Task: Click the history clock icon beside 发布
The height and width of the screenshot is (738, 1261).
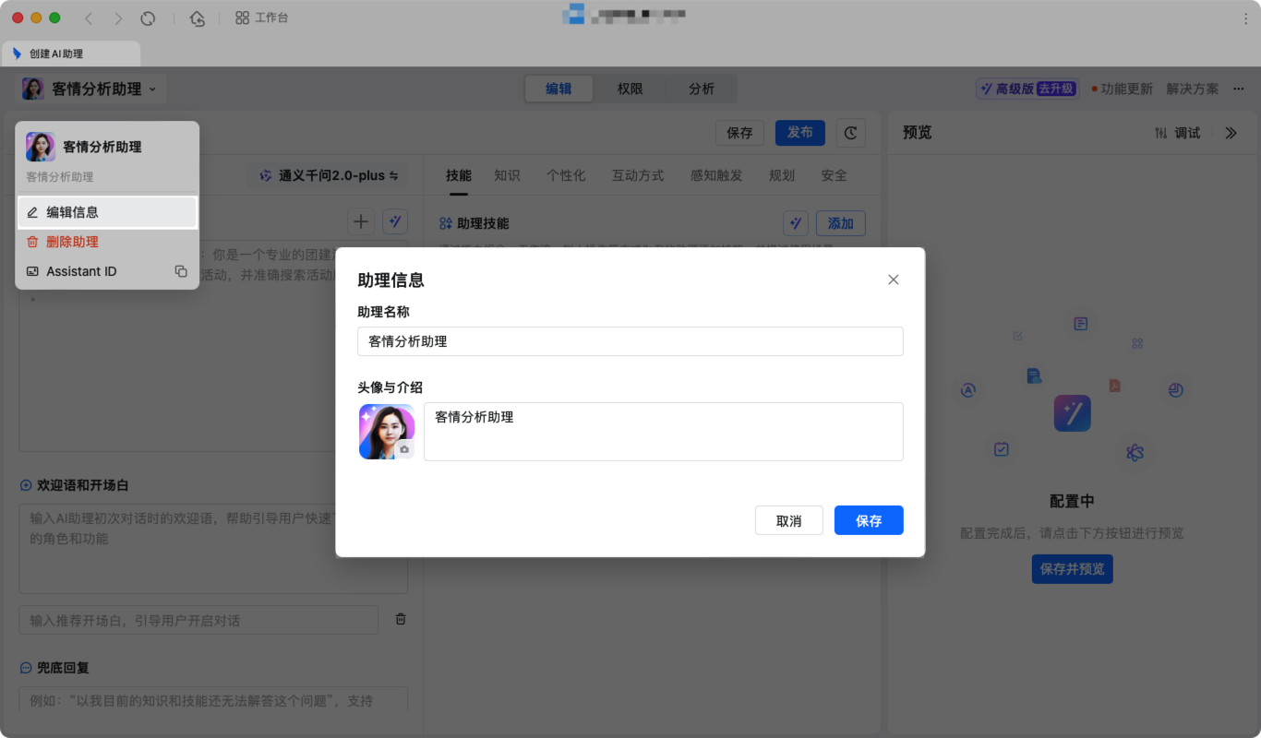Action: coord(850,133)
